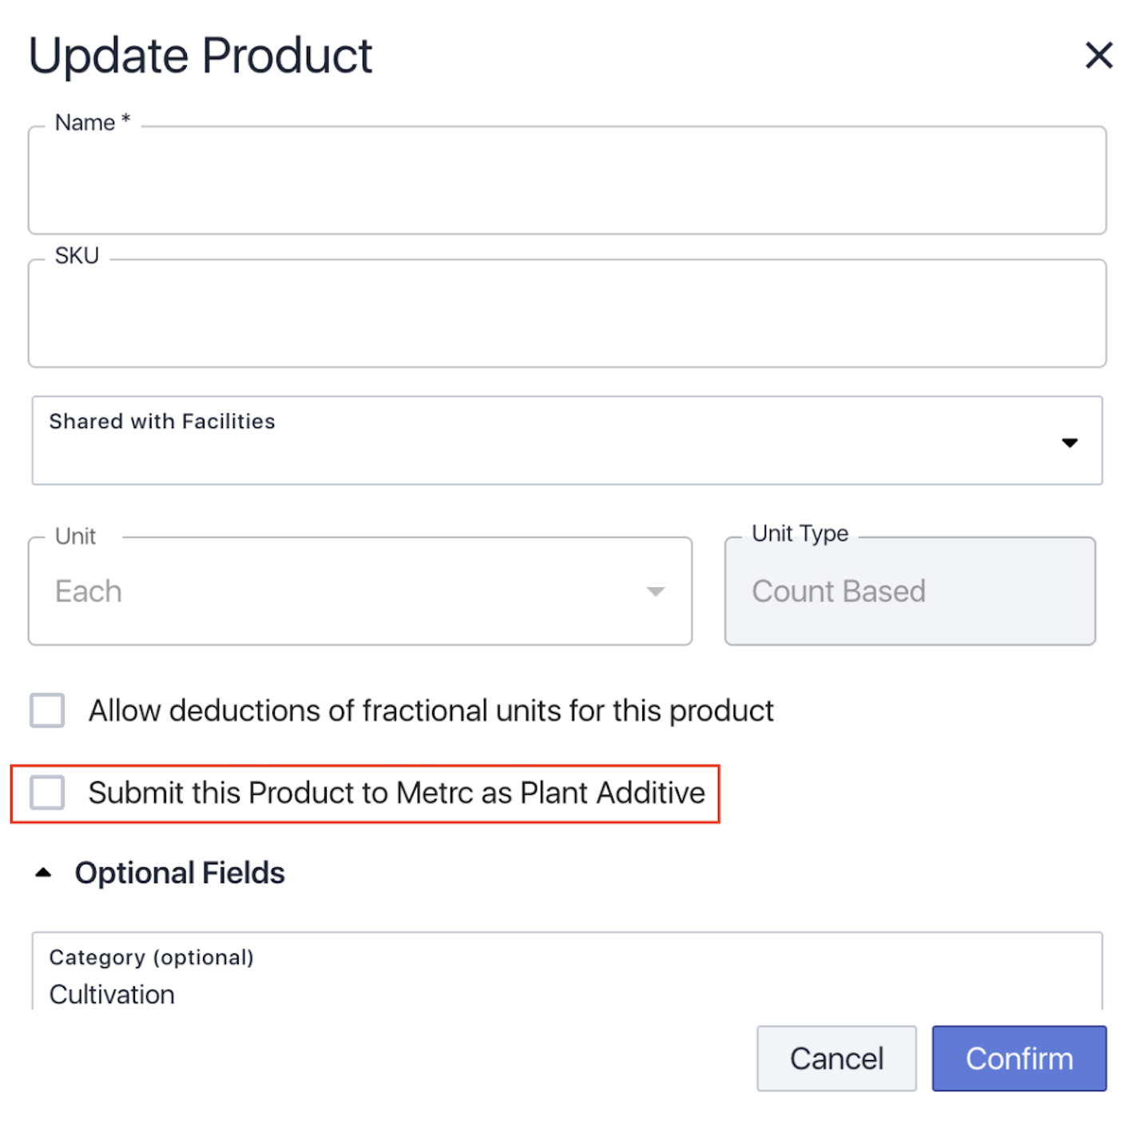Click the Cultivation category value
Image resolution: width=1131 pixels, height=1123 pixels.
pos(112,994)
